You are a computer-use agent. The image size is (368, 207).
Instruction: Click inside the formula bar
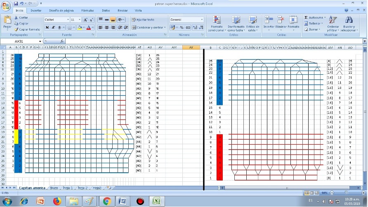pyautogui.click(x=214, y=41)
